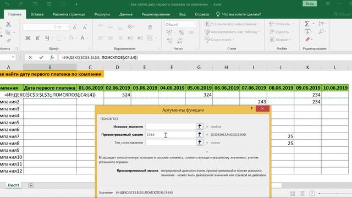Open the Формулы ribbon tab
352x198 pixels.
point(102,14)
